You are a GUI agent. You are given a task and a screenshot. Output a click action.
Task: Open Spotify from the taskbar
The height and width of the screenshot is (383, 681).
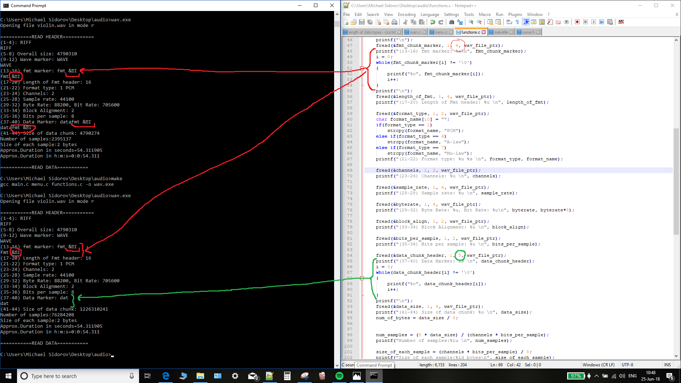point(339,376)
